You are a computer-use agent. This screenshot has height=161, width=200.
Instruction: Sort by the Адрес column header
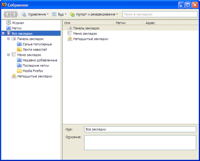171,23
